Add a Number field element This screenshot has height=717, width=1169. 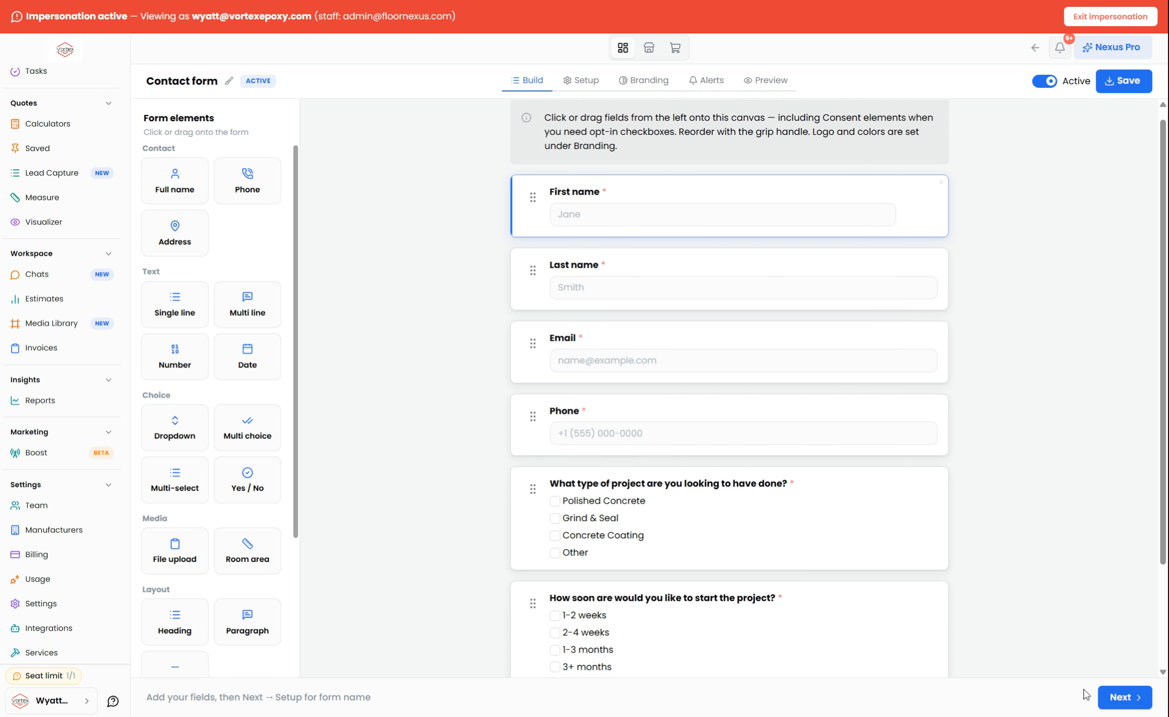[x=175, y=356]
